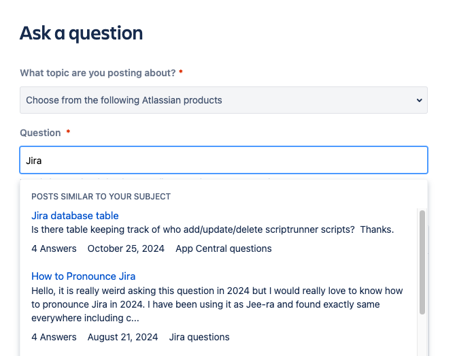This screenshot has width=457, height=356.
Task: Click the similar posts list scrollbar
Action: click(422, 262)
